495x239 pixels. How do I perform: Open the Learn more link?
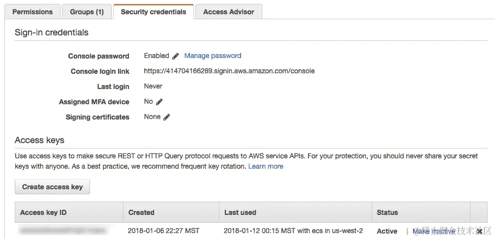(x=266, y=166)
